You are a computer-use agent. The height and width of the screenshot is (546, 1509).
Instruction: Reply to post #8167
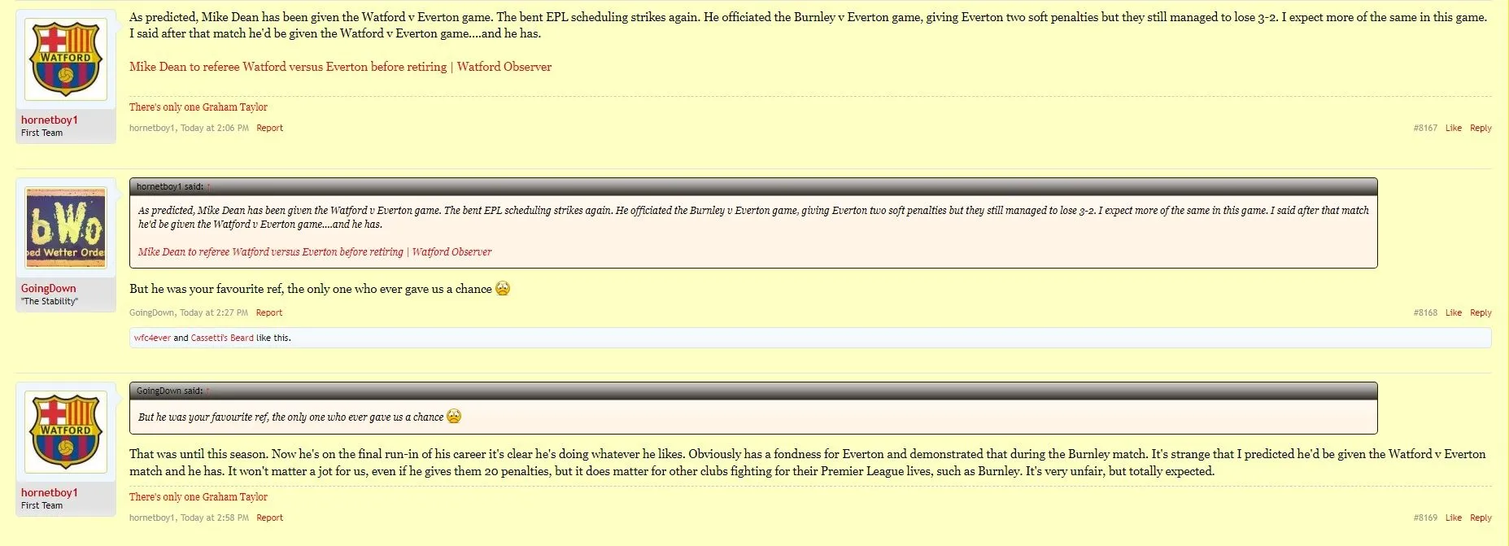coord(1481,128)
